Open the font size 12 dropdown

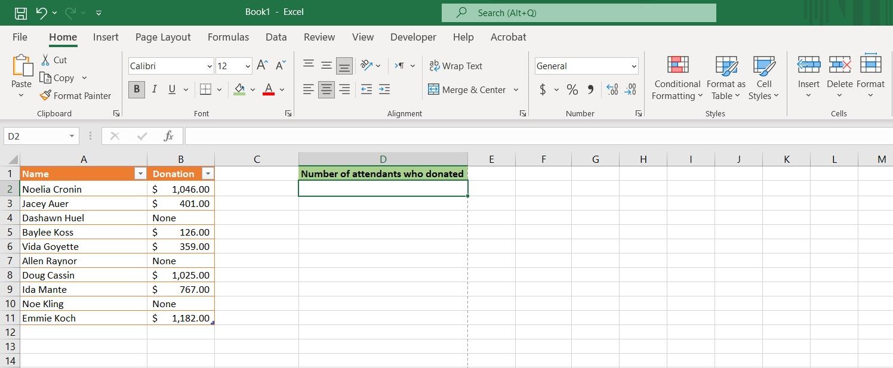point(248,66)
